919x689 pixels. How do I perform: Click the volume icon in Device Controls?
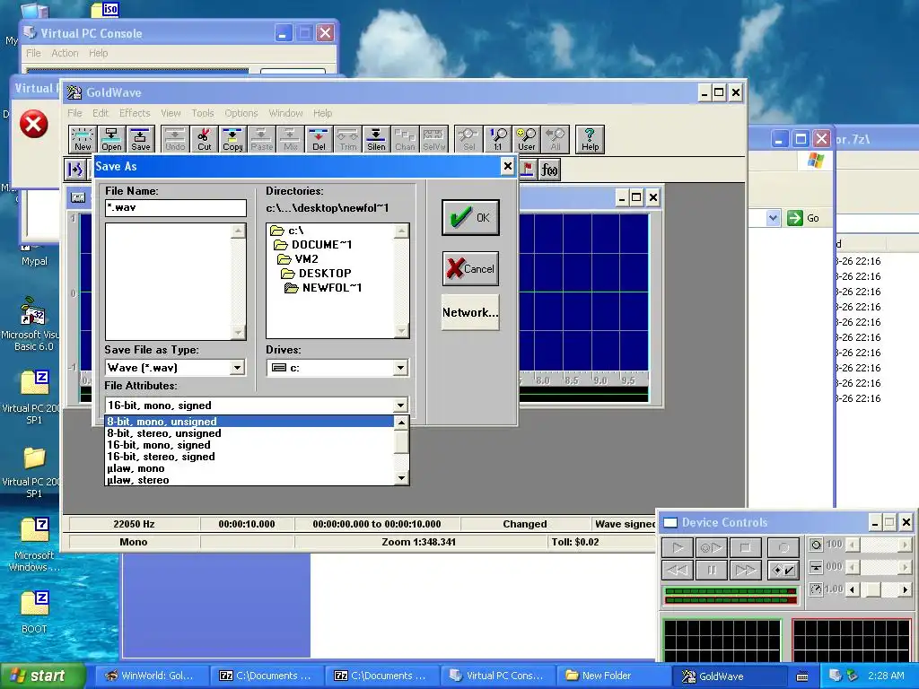(816, 545)
